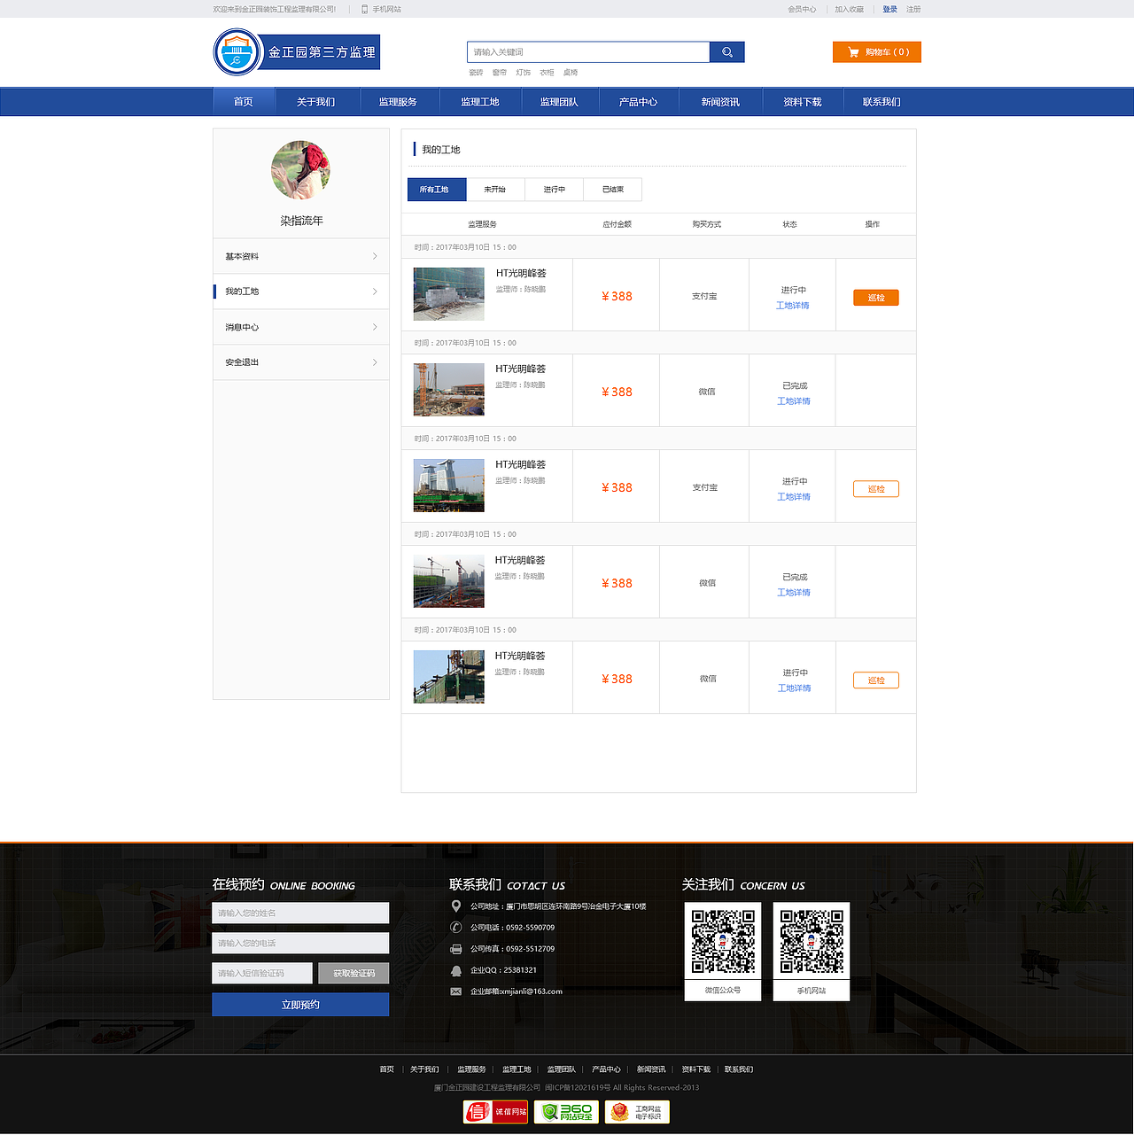Click first site thumbnail image
1134x1135 pixels.
[449, 294]
